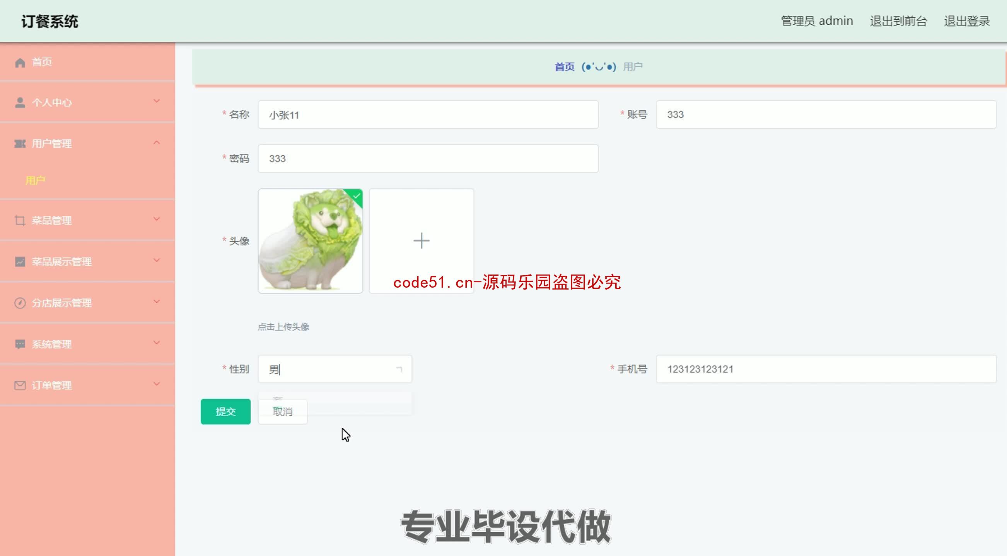Click 账号 account number input field

coord(826,114)
